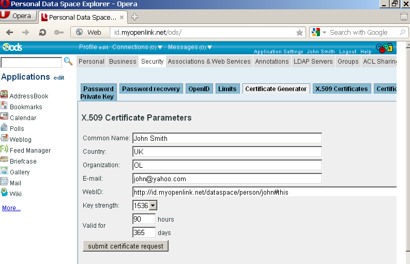The image size is (410, 264).
Task: Click the Briefcase application icon
Action: (4, 160)
